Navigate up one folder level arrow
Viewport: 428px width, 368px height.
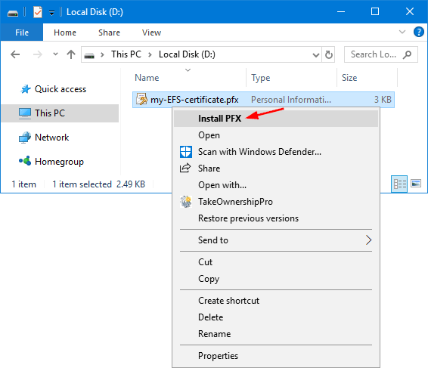tap(71, 54)
